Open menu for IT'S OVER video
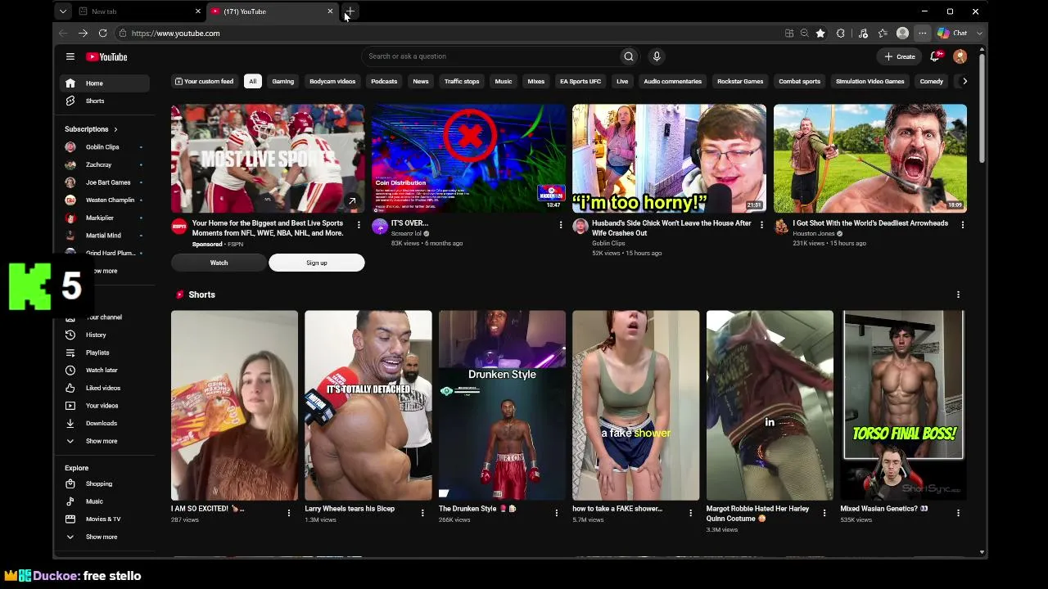This screenshot has height=589, width=1048. tap(561, 224)
